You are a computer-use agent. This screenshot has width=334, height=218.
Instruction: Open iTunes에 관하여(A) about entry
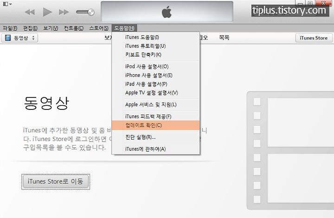tap(156, 149)
